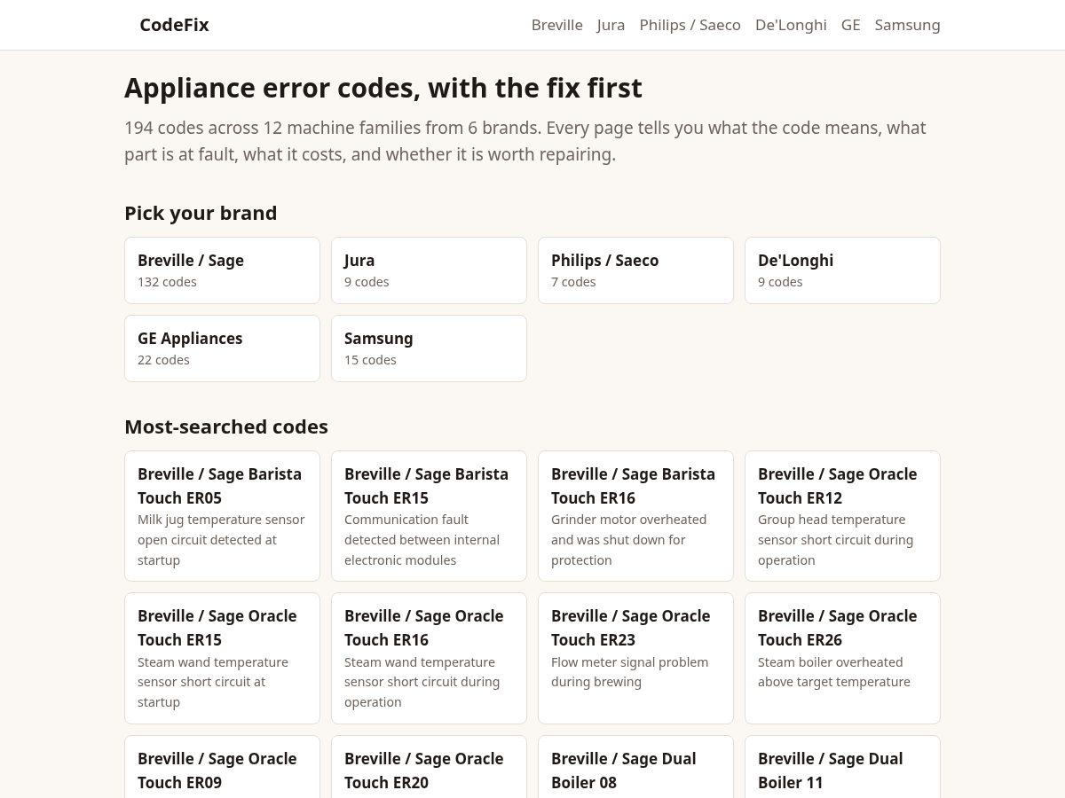Click the 'Pick your brand' heading

tap(201, 213)
